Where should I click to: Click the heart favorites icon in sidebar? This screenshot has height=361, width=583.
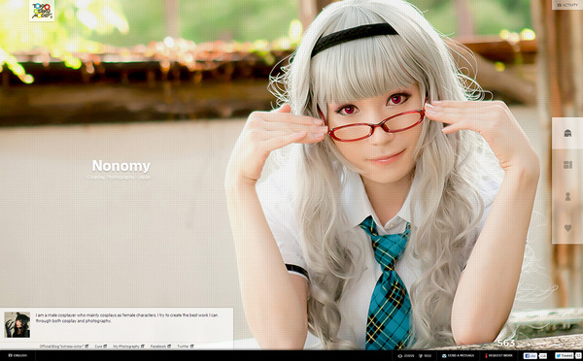point(567,228)
